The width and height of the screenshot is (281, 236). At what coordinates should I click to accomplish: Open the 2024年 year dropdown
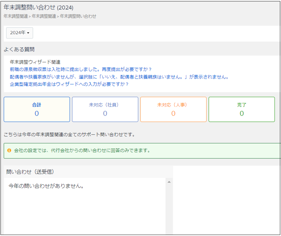pyautogui.click(x=20, y=33)
